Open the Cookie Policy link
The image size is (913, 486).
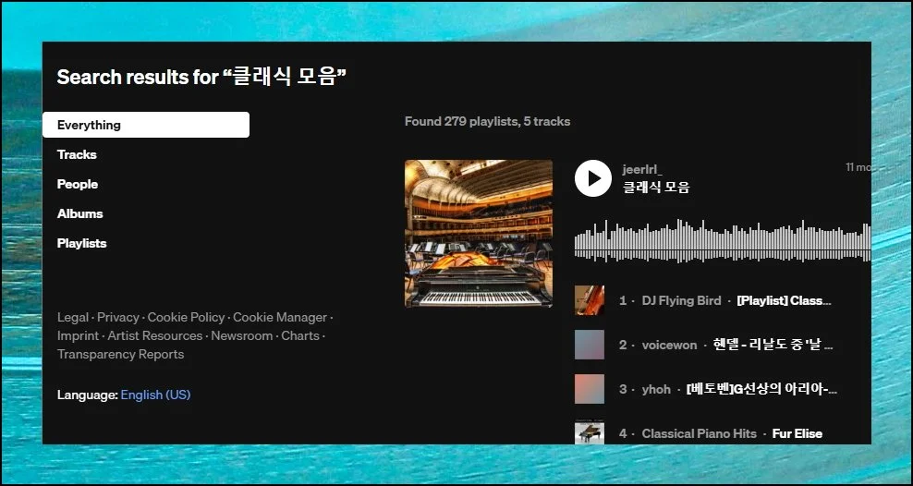pyautogui.click(x=186, y=317)
